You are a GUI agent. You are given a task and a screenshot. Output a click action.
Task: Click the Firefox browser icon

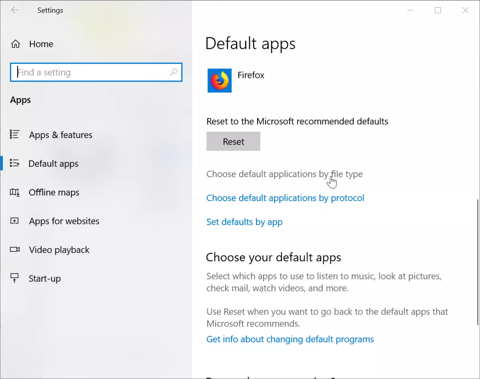pyautogui.click(x=220, y=80)
